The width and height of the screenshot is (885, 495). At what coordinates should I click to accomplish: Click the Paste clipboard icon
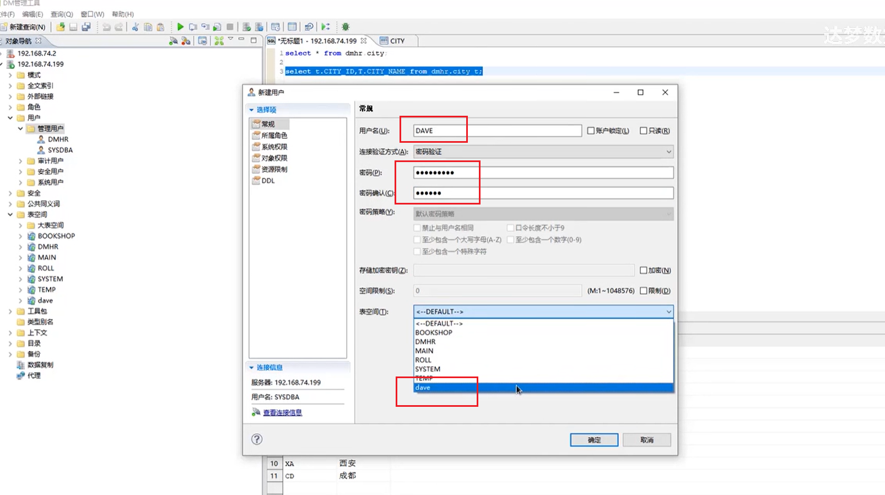coord(160,26)
